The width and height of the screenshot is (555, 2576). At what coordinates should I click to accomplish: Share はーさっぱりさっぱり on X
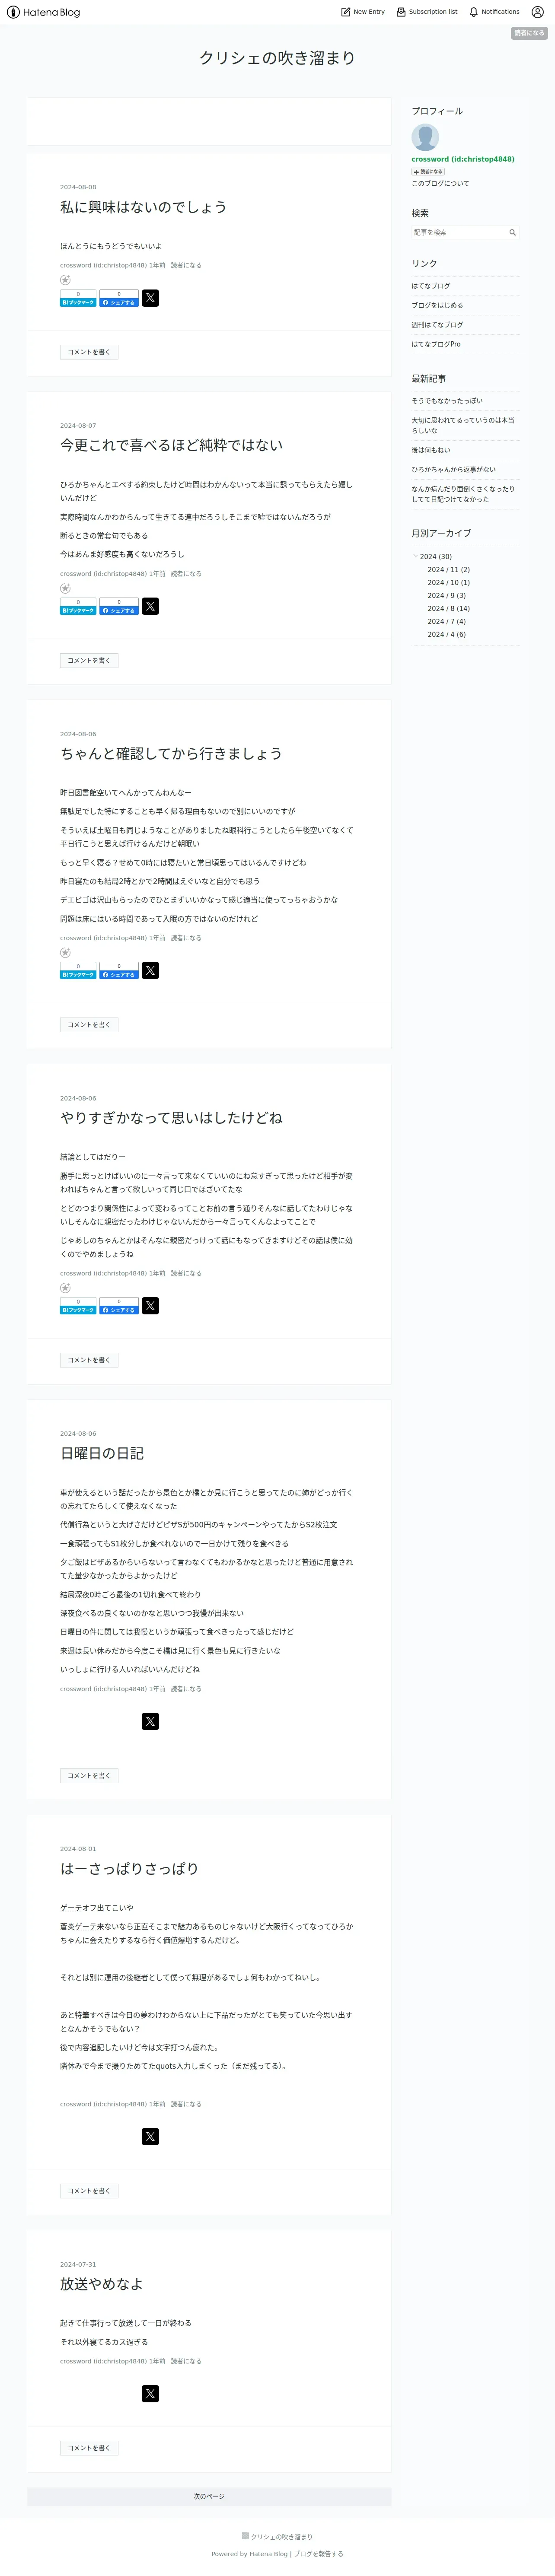[x=150, y=2137]
